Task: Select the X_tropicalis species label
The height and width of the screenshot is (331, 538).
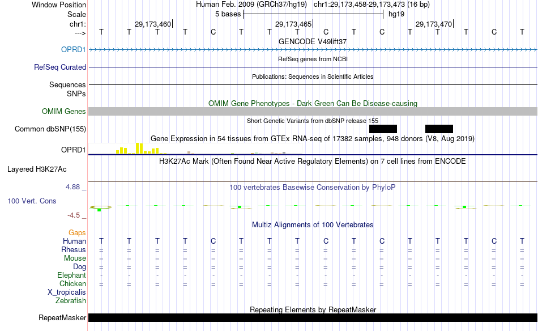Action: 67,292
